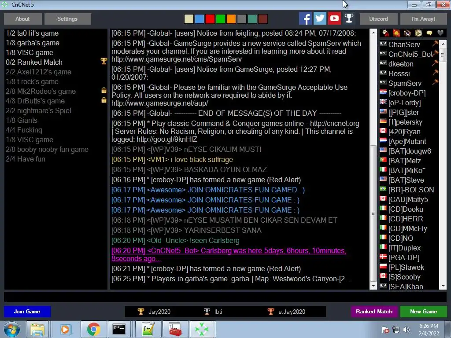Click the grey heart friends icon

click(x=440, y=33)
